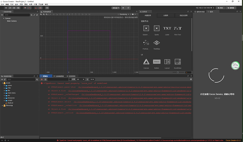The image size is (243, 142).
Task: Collapse the assets folder
Action: point(2,83)
